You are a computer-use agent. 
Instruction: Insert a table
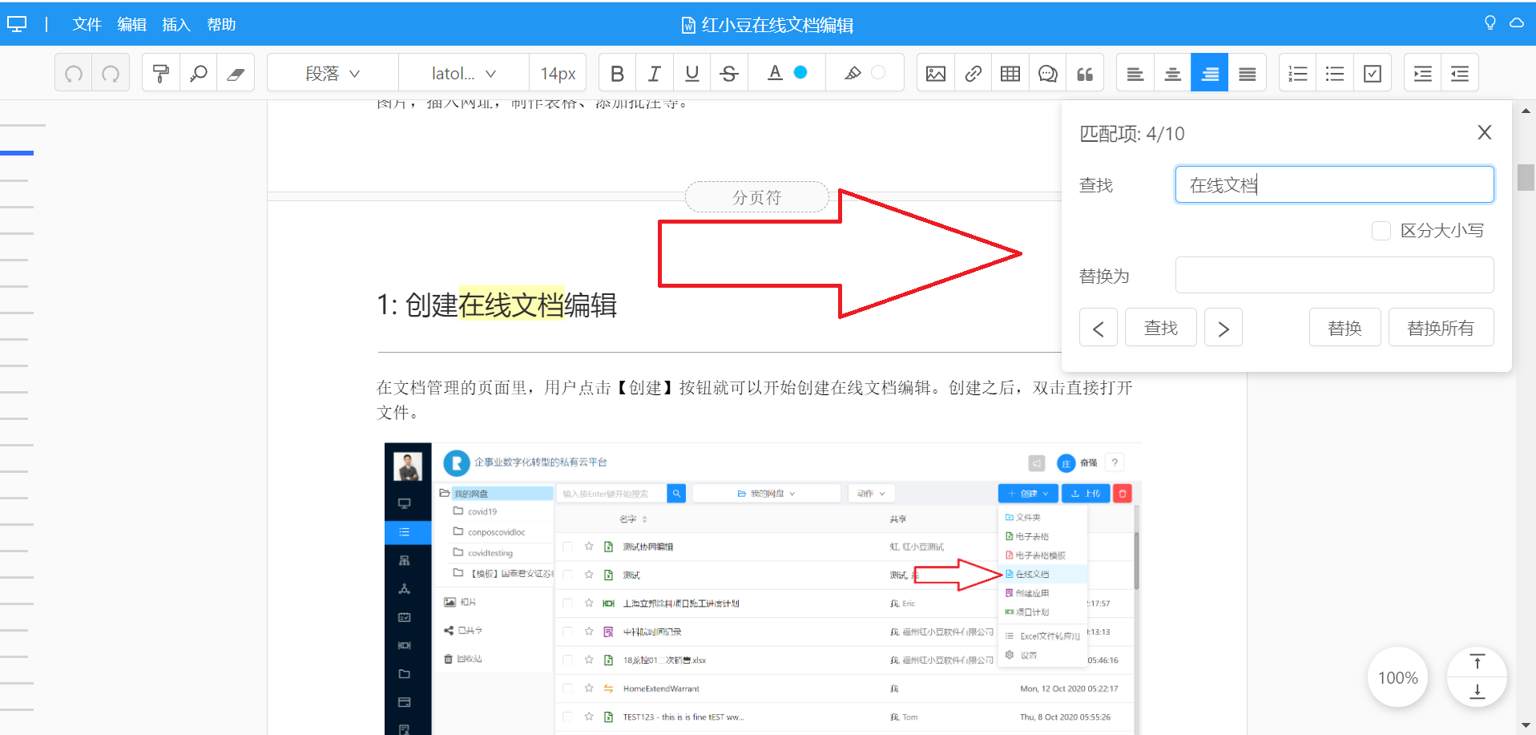pyautogui.click(x=1010, y=74)
